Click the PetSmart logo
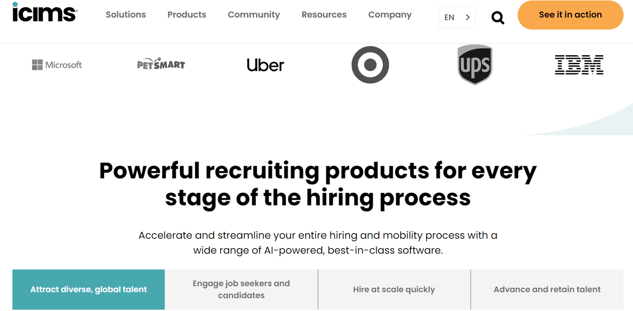This screenshot has height=311, width=633. tap(161, 64)
